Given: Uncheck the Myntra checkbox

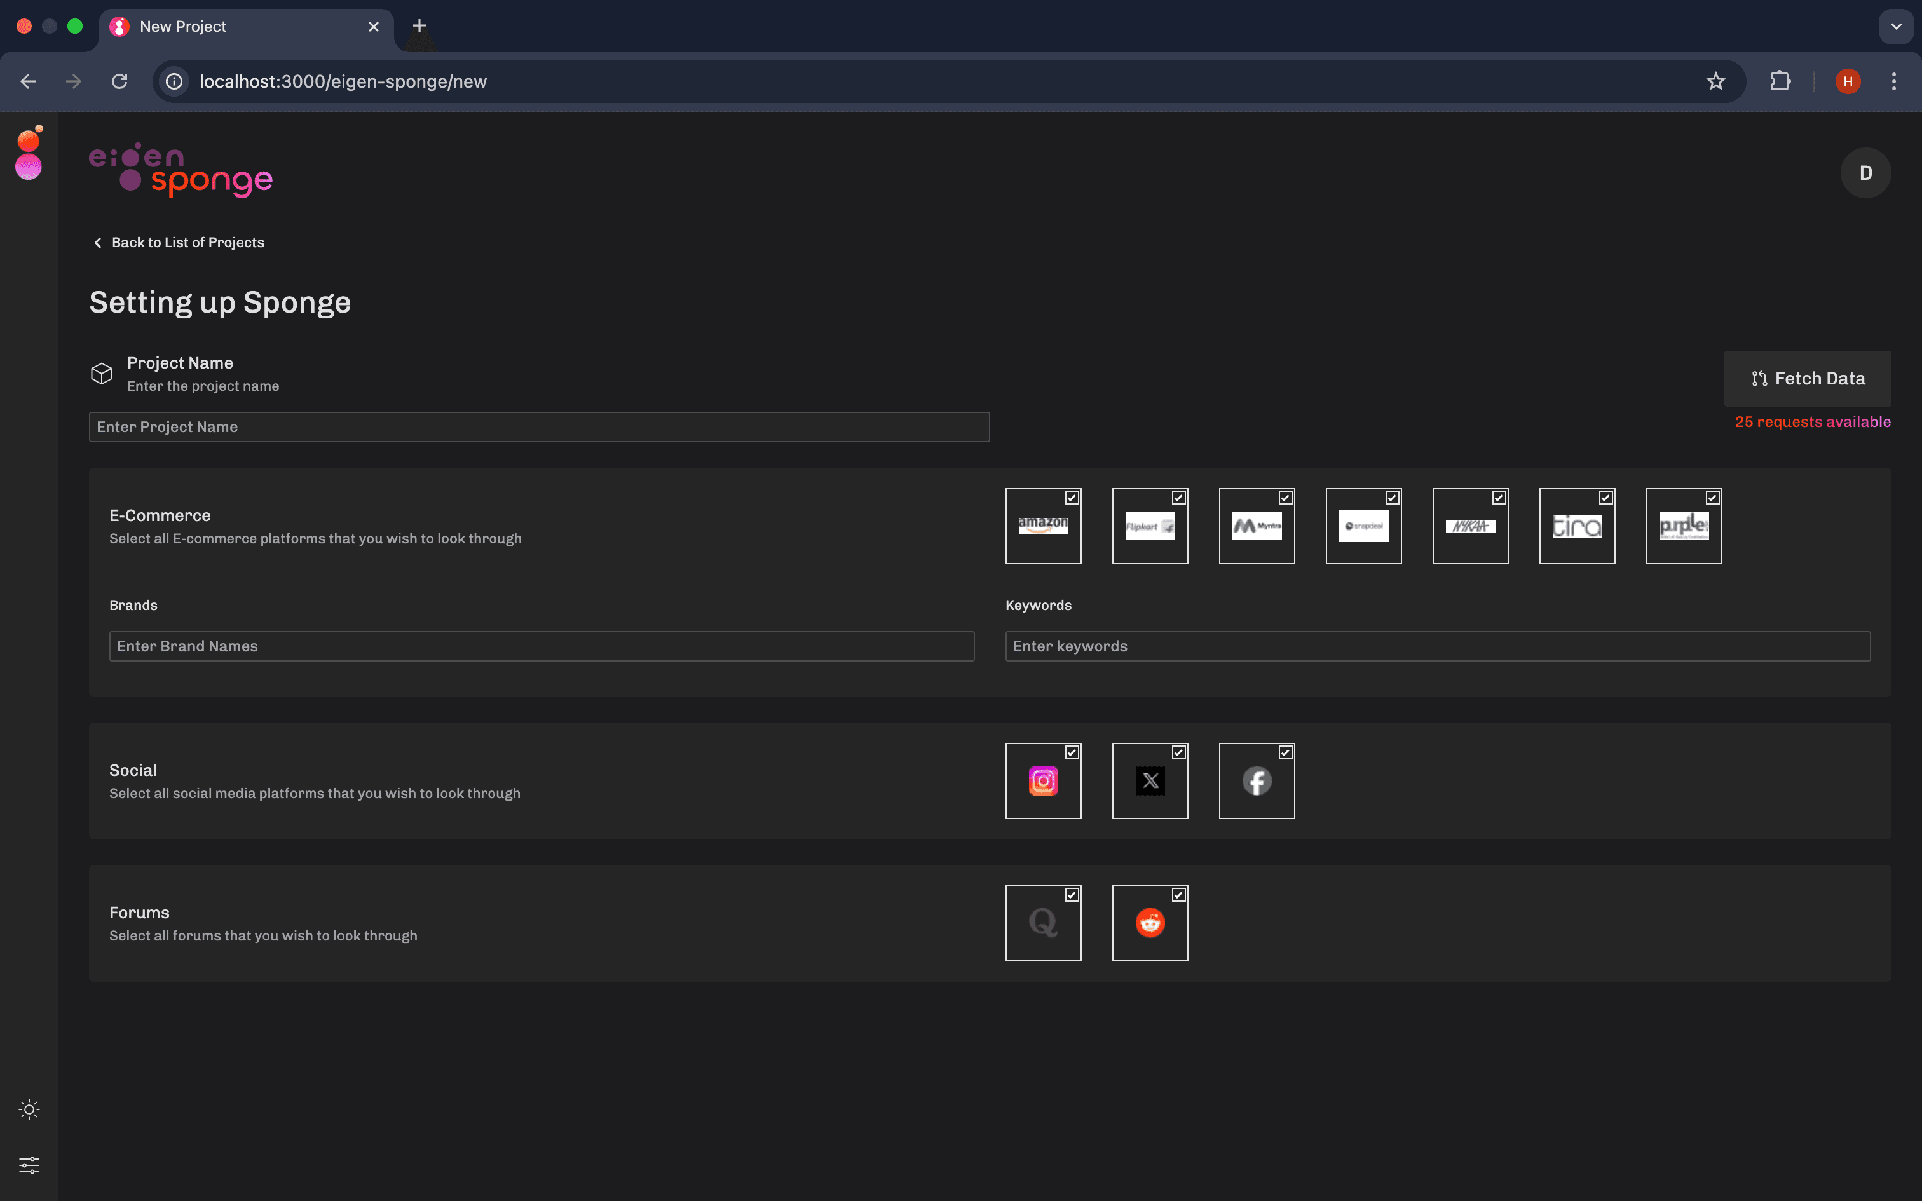Looking at the screenshot, I should point(1286,498).
